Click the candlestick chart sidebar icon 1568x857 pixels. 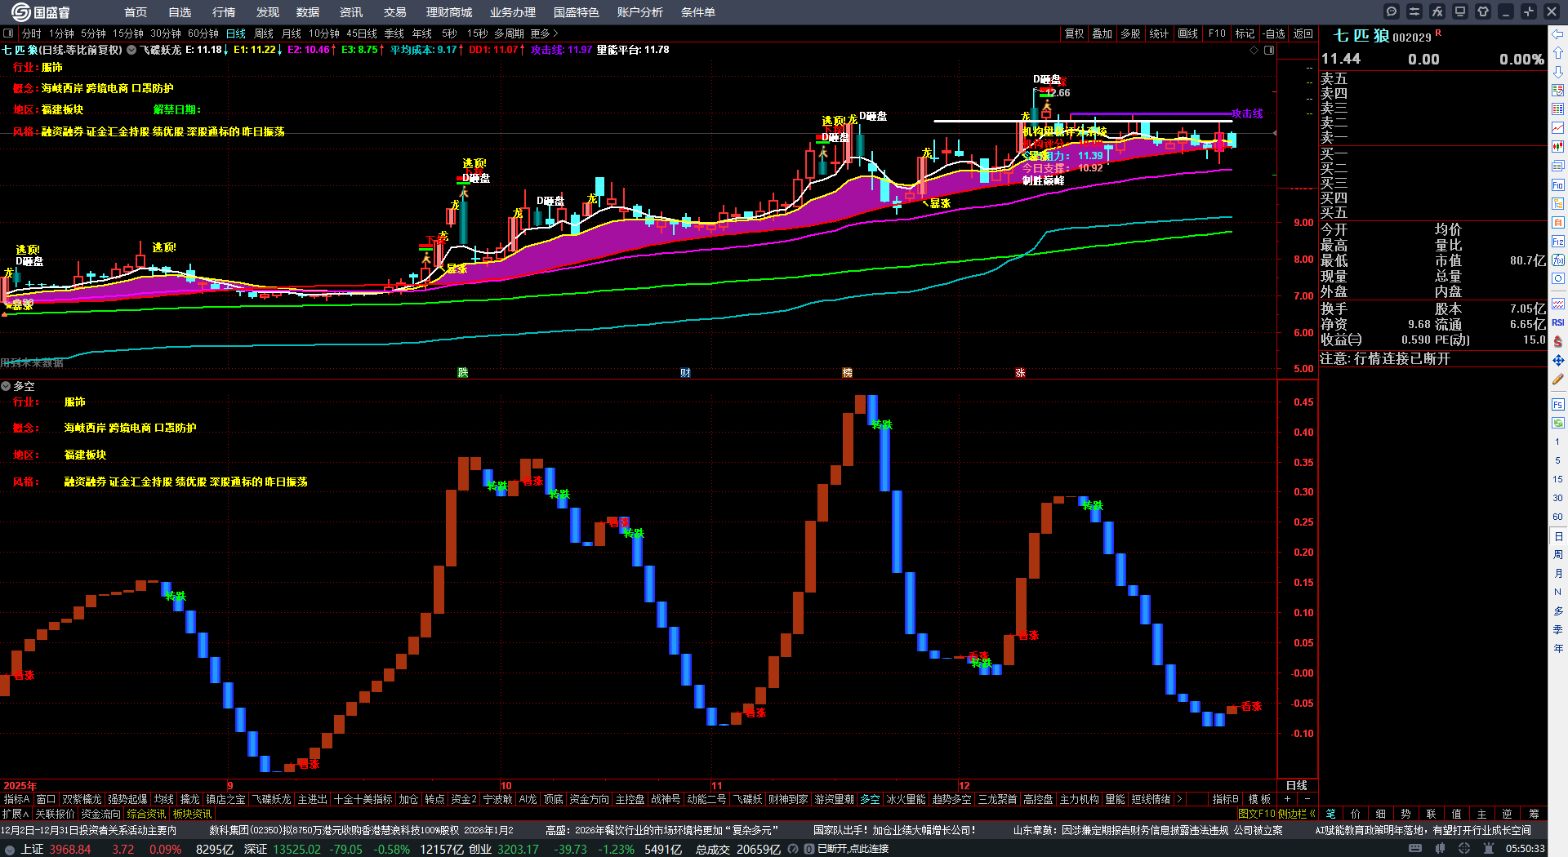pos(1557,147)
